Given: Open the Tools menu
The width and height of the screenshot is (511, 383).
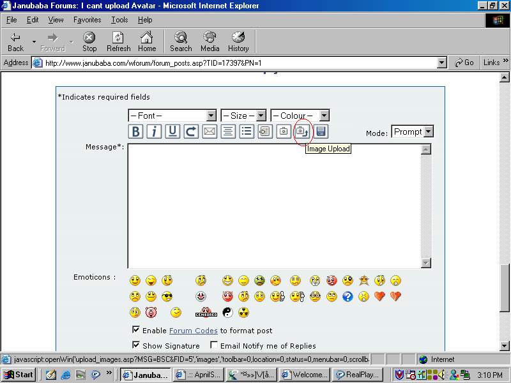Looking at the screenshot, I should 119,20.
